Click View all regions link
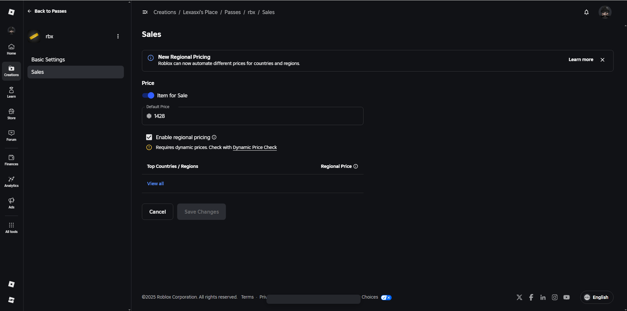The image size is (627, 311). pyautogui.click(x=155, y=184)
